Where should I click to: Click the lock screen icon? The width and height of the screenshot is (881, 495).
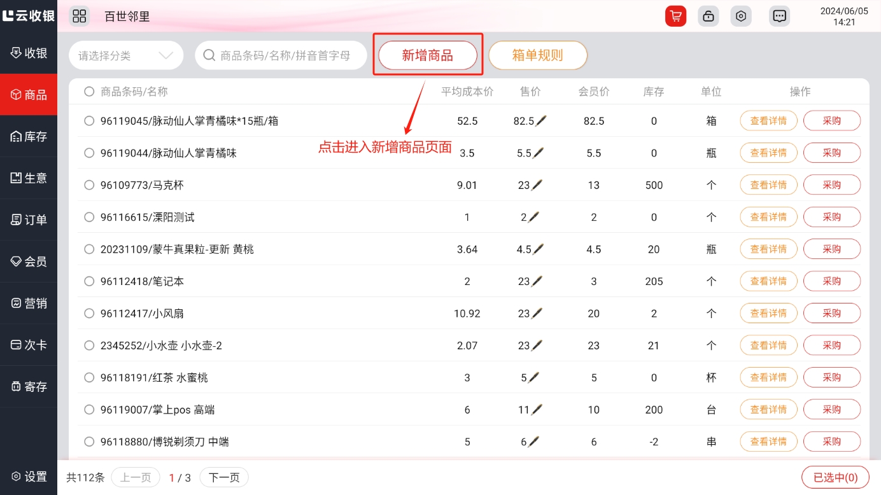708,16
